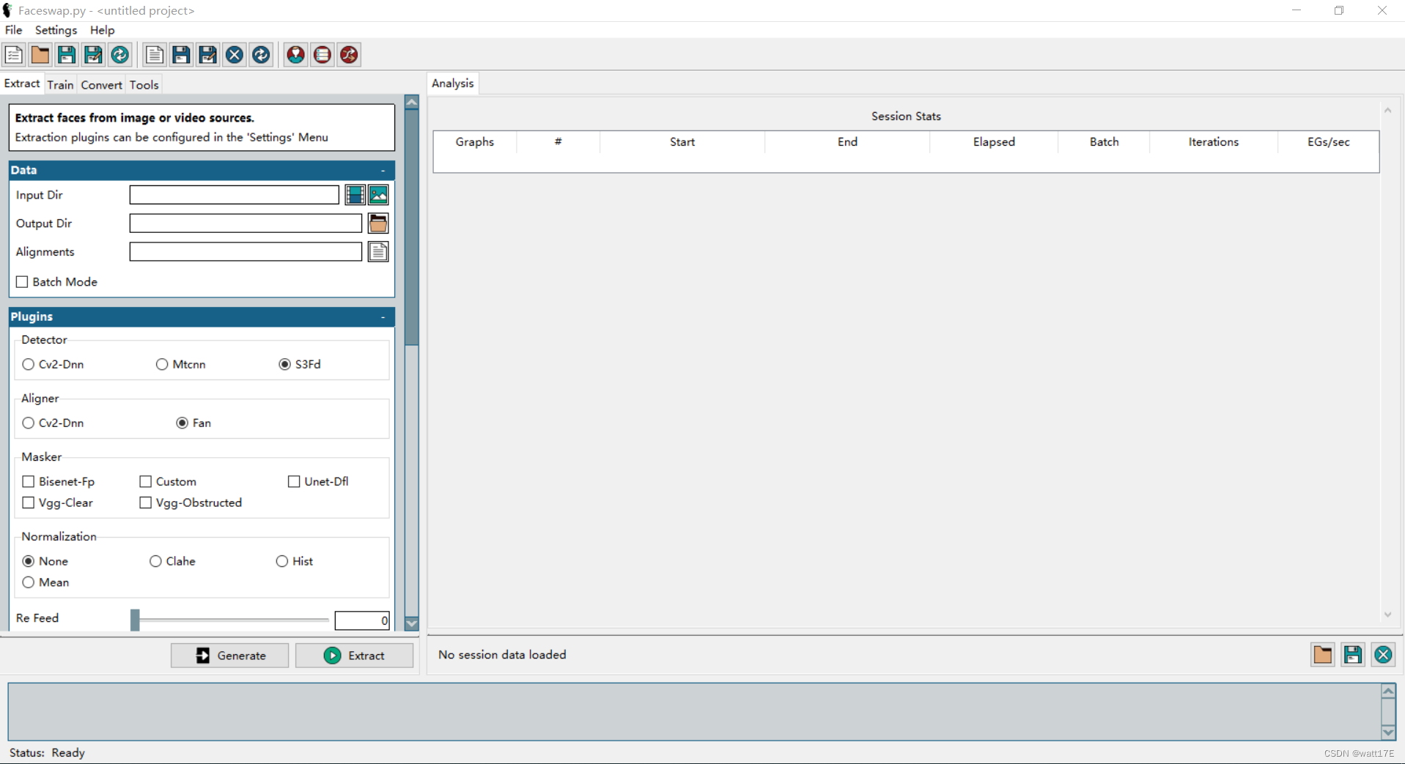Click the Output Dir text field
1405x764 pixels.
click(246, 223)
